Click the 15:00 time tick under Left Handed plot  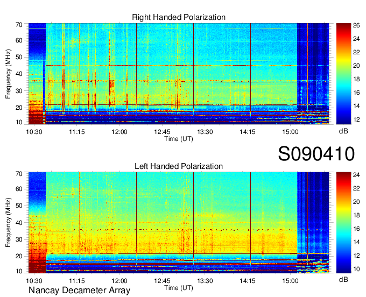pyautogui.click(x=290, y=281)
